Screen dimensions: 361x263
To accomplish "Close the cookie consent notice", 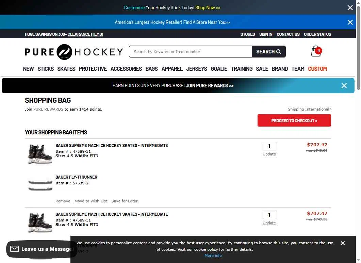I will click(x=343, y=243).
